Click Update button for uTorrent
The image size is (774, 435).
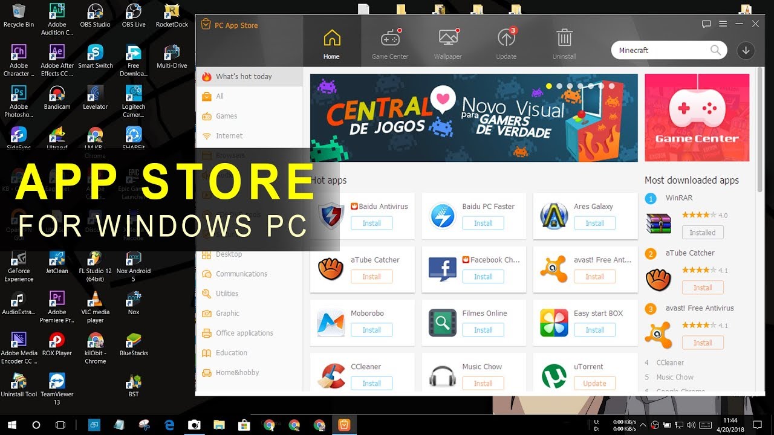coord(594,384)
